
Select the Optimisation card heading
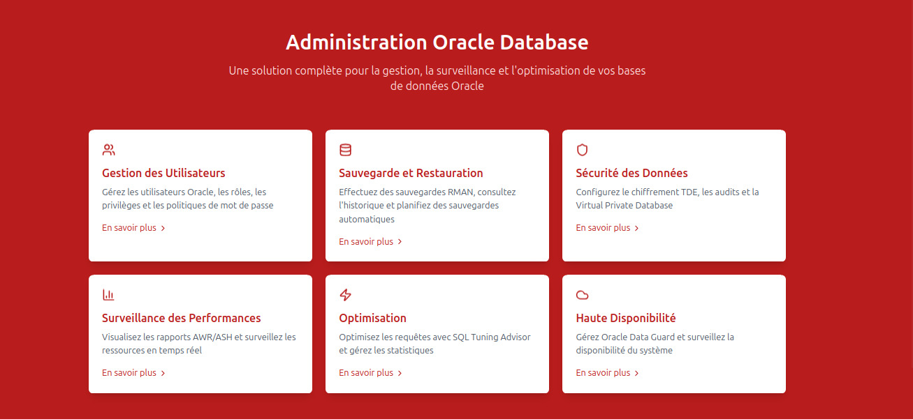372,318
